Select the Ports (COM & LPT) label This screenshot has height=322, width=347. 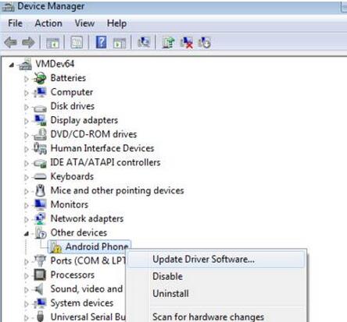(88, 260)
